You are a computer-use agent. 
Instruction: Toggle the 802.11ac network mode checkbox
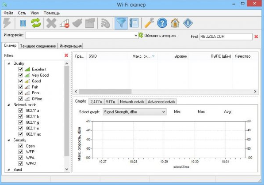pyautogui.click(x=21, y=134)
